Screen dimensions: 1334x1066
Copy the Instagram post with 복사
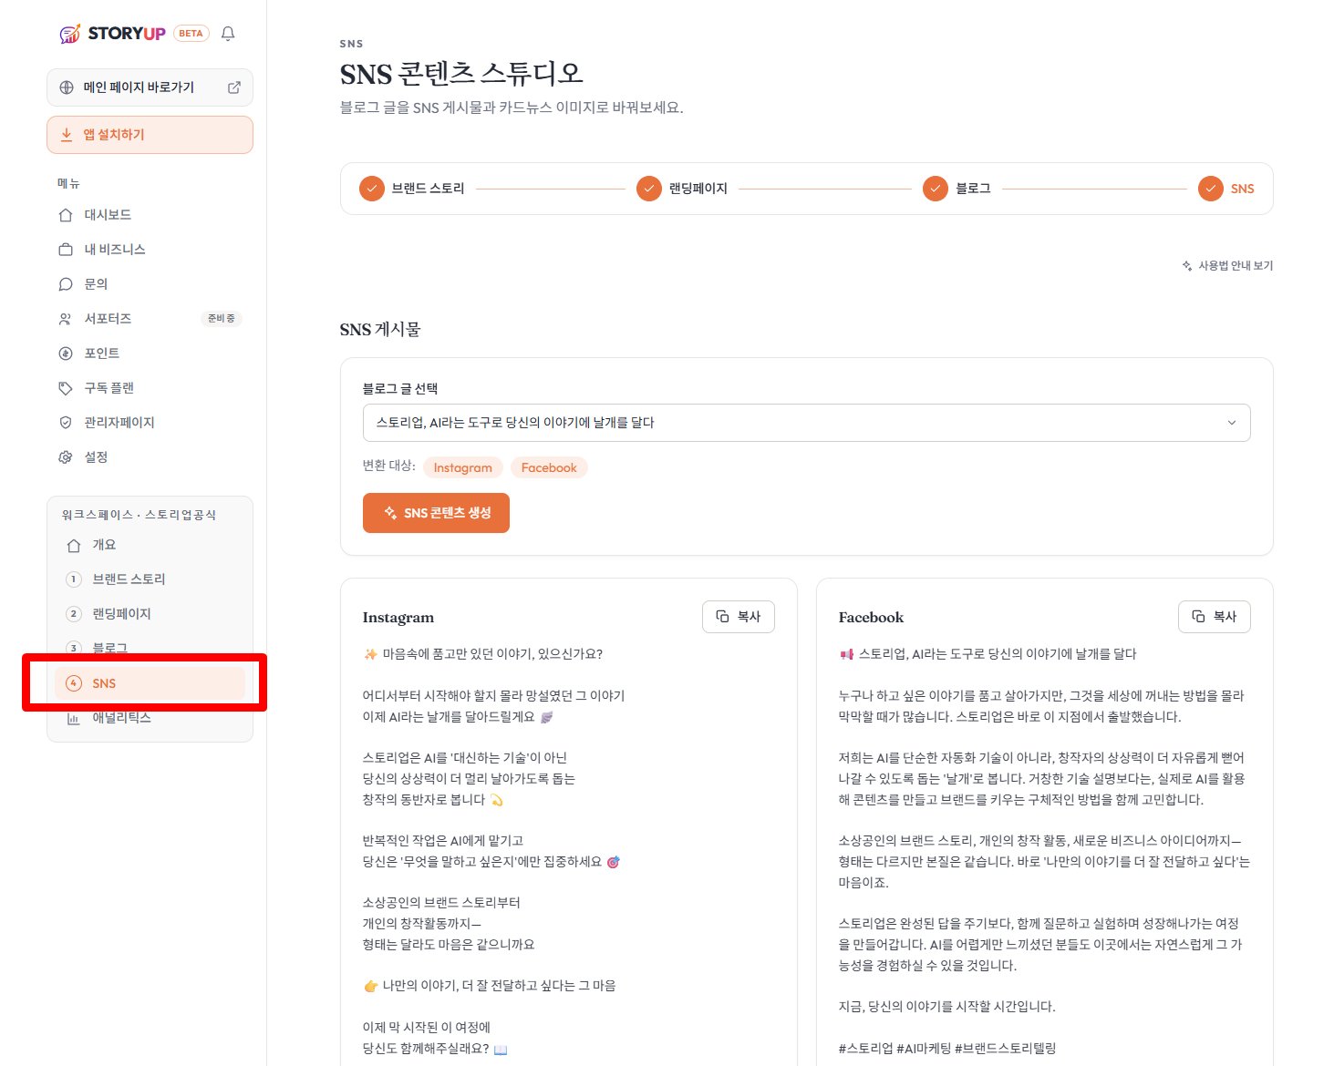(739, 617)
